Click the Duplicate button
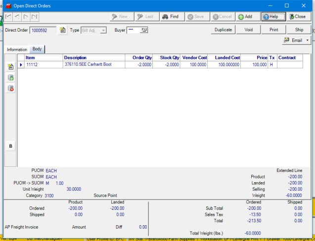This screenshot has height=241, width=315. (x=223, y=30)
